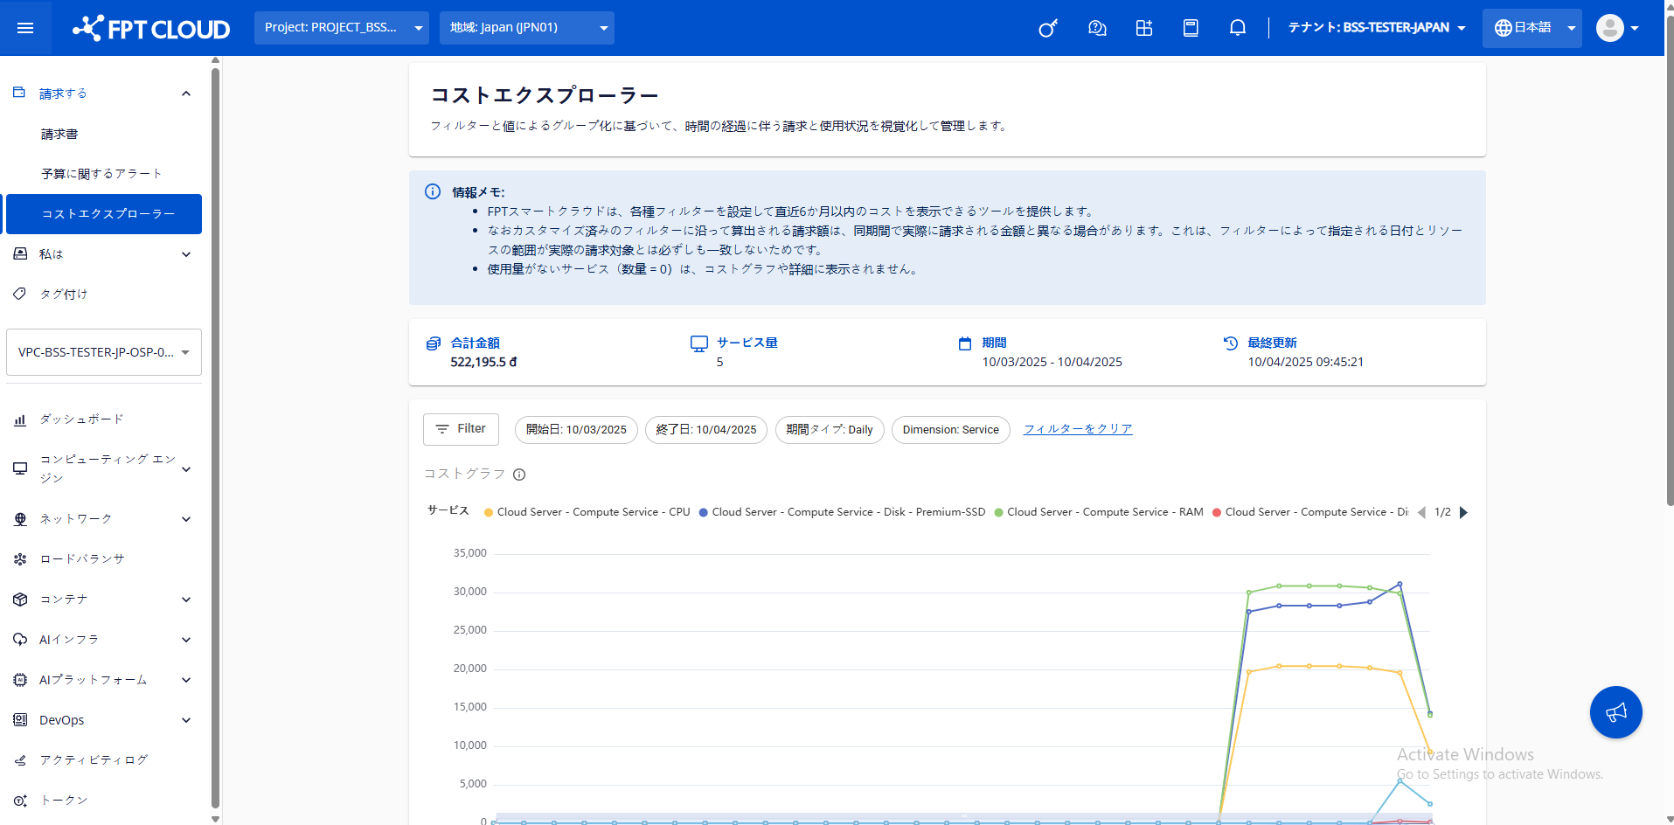The width and height of the screenshot is (1674, 825).
Task: Open the key management icon in header
Action: [x=1048, y=28]
